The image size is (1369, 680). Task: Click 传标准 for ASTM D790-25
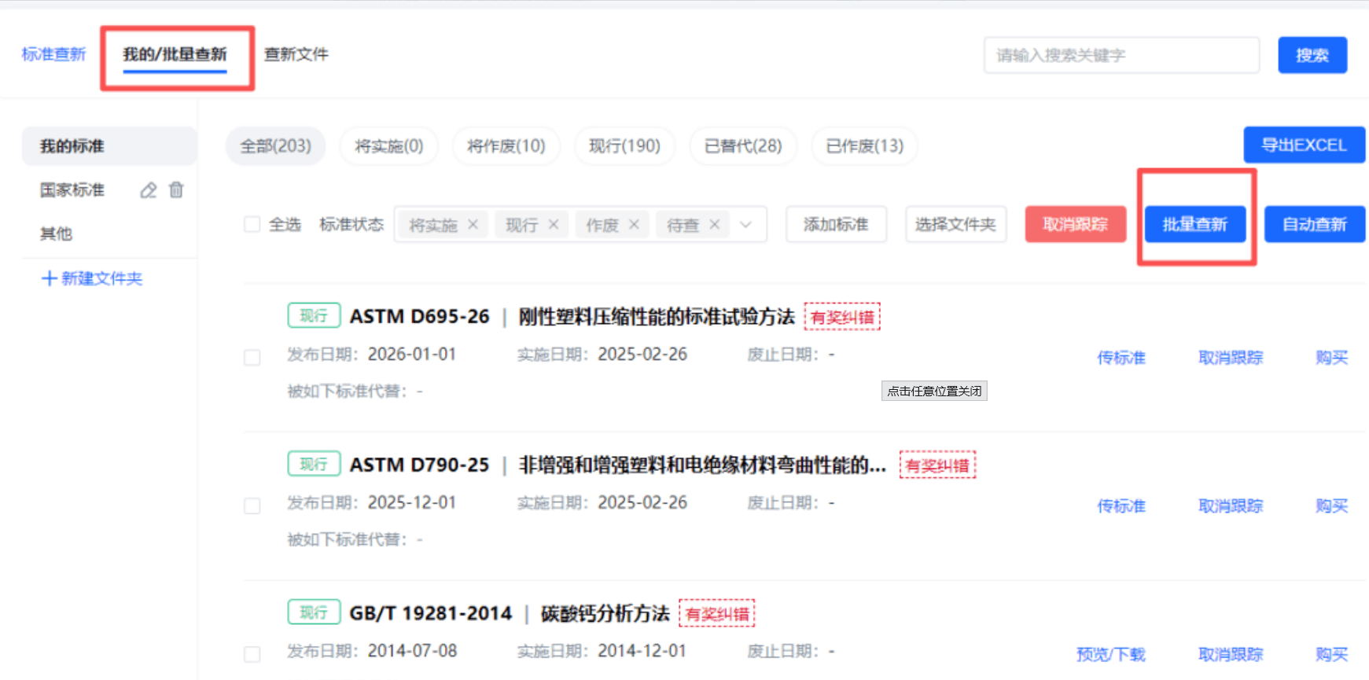point(1121,506)
